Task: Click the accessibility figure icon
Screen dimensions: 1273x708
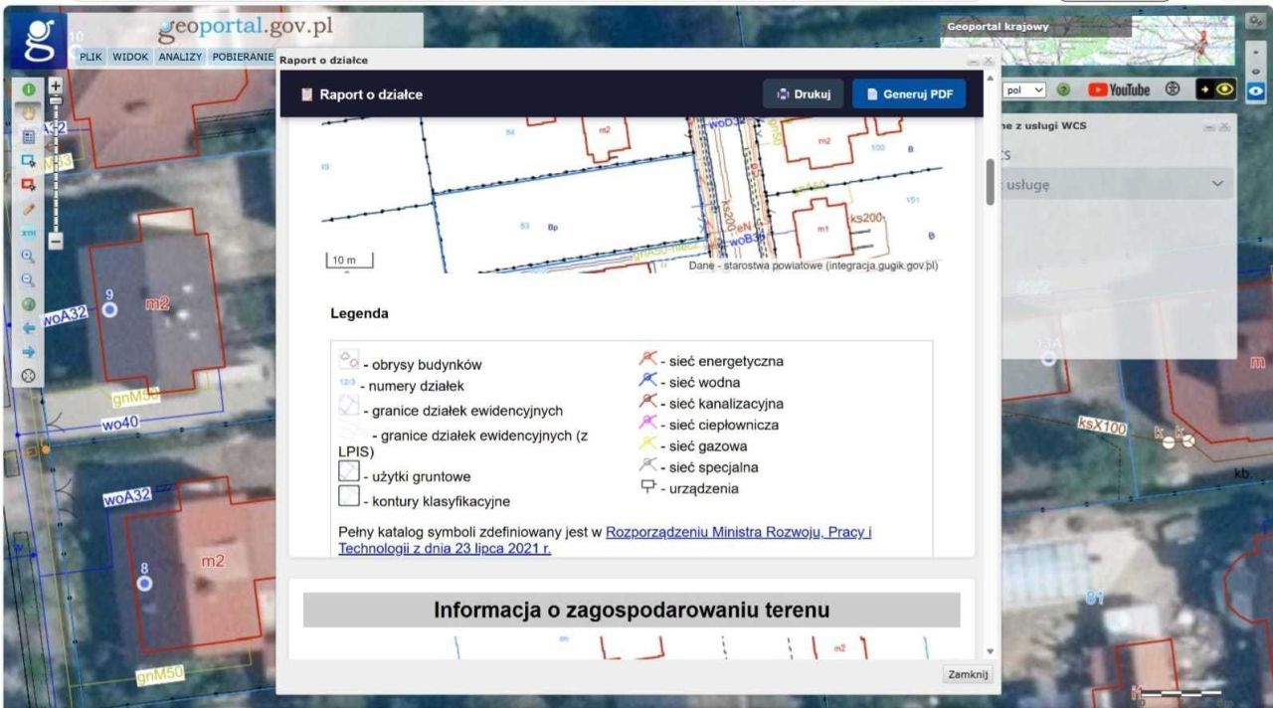Action: pos(1173,89)
